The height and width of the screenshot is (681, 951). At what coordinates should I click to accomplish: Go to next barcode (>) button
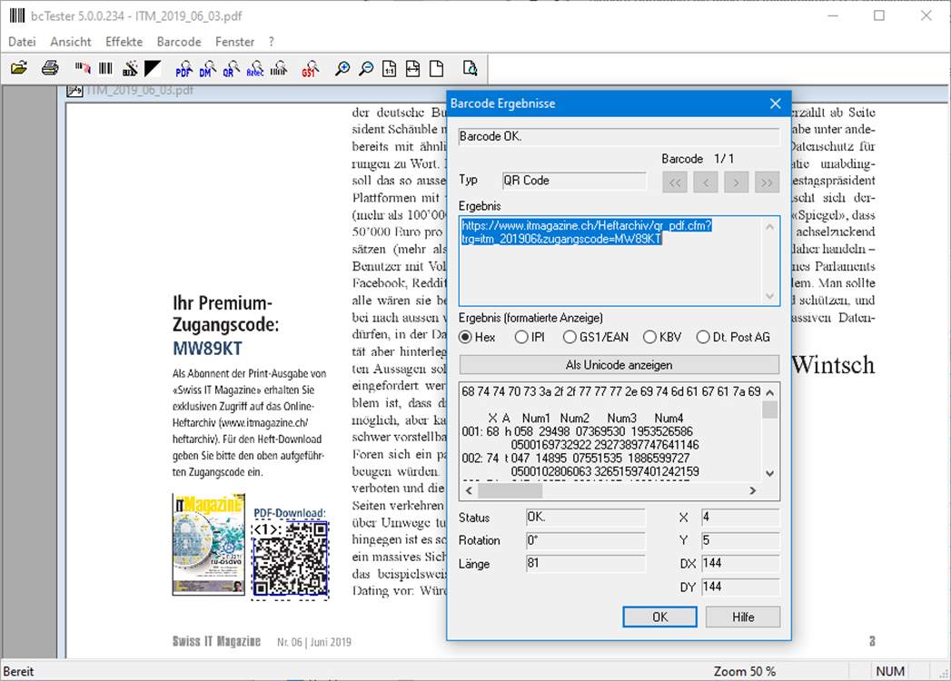[x=737, y=182]
